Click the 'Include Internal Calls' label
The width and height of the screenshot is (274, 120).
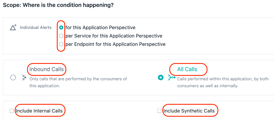[x=39, y=111]
